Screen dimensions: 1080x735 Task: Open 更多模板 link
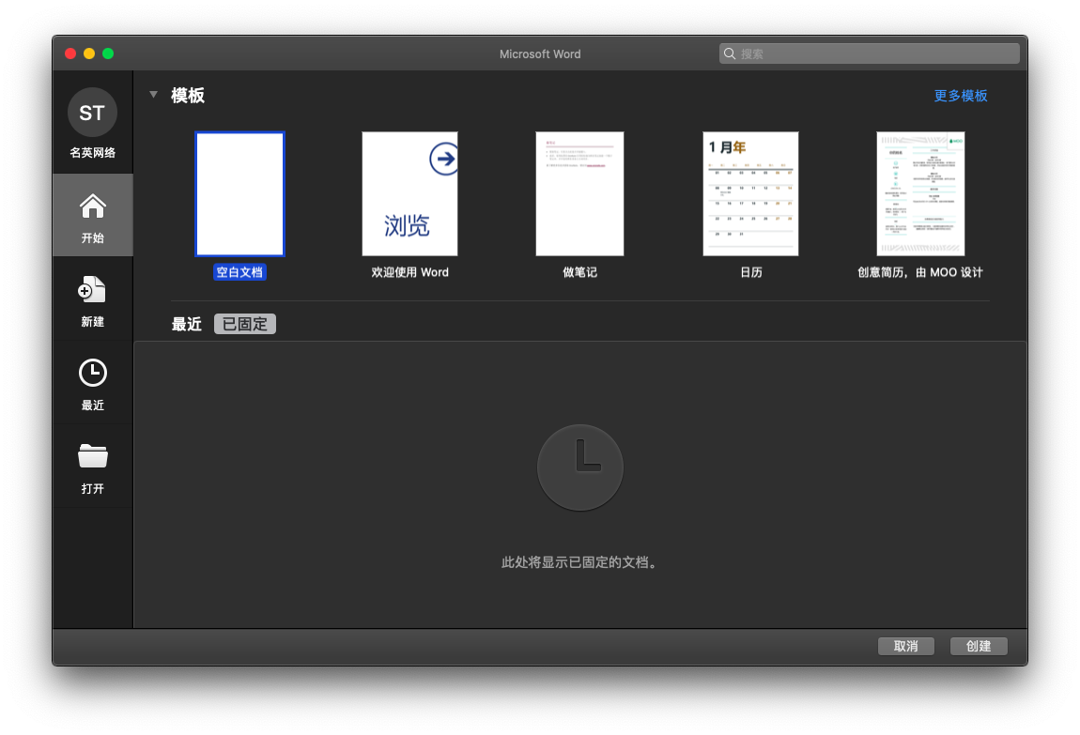pos(960,96)
